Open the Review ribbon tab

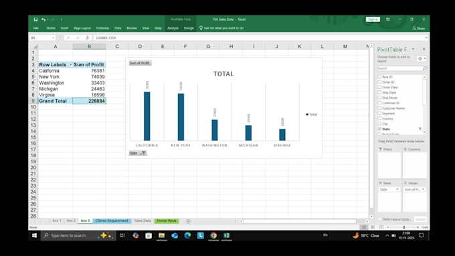tap(132, 28)
